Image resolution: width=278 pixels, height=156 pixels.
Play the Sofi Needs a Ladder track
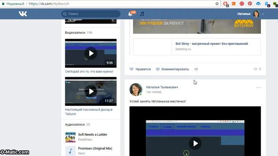[70, 137]
